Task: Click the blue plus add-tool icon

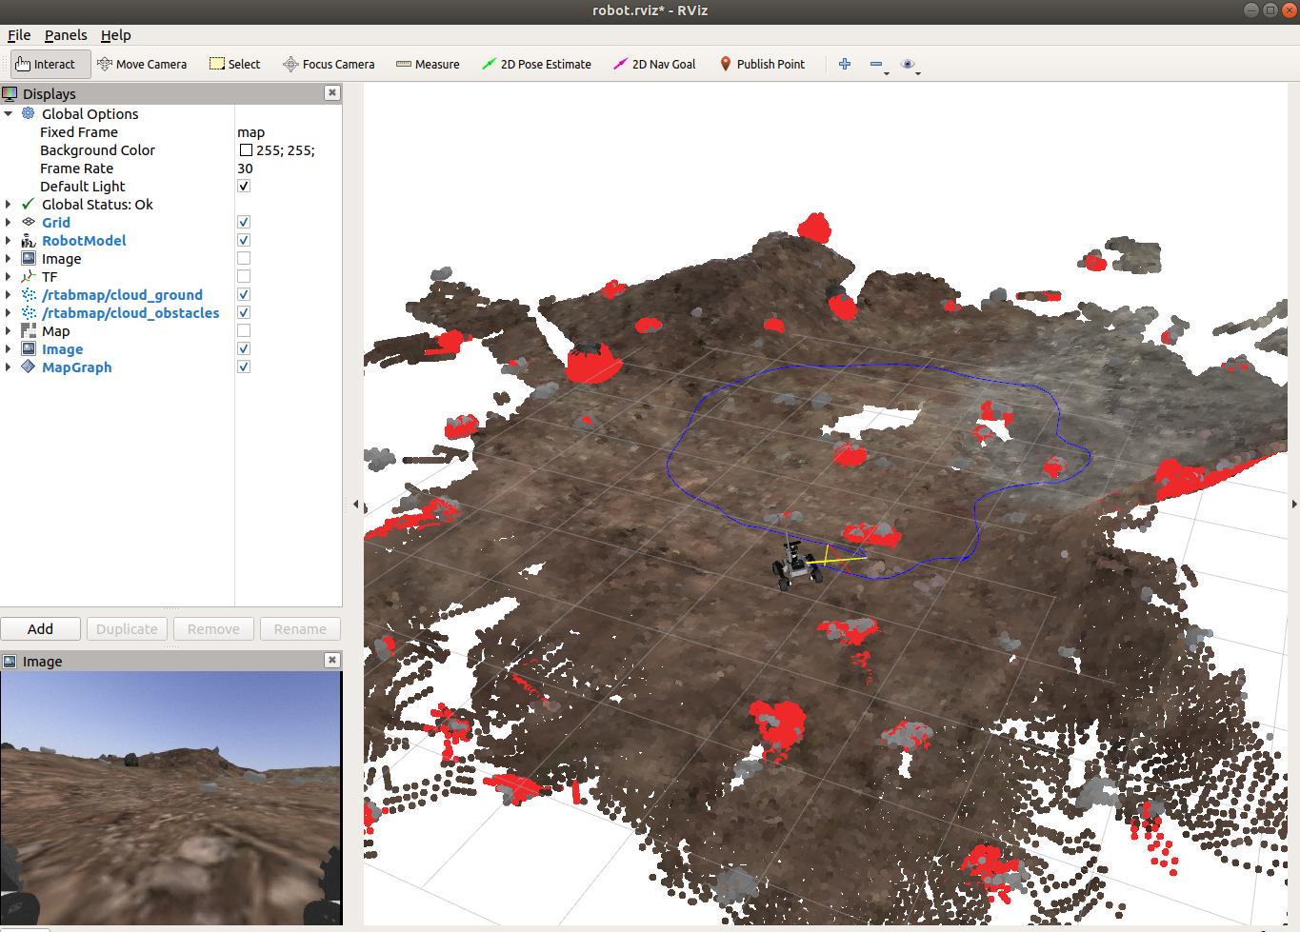Action: click(845, 65)
